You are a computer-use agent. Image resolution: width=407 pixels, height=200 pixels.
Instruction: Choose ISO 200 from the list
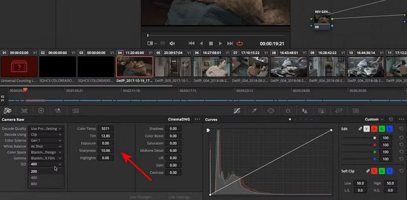click(x=46, y=171)
